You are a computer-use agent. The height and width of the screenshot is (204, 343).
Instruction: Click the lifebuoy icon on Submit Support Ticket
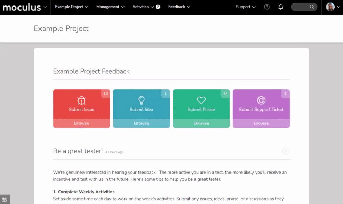(x=261, y=100)
